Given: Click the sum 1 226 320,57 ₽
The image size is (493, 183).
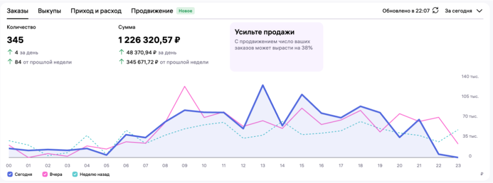Looking at the screenshot, I should coord(149,40).
